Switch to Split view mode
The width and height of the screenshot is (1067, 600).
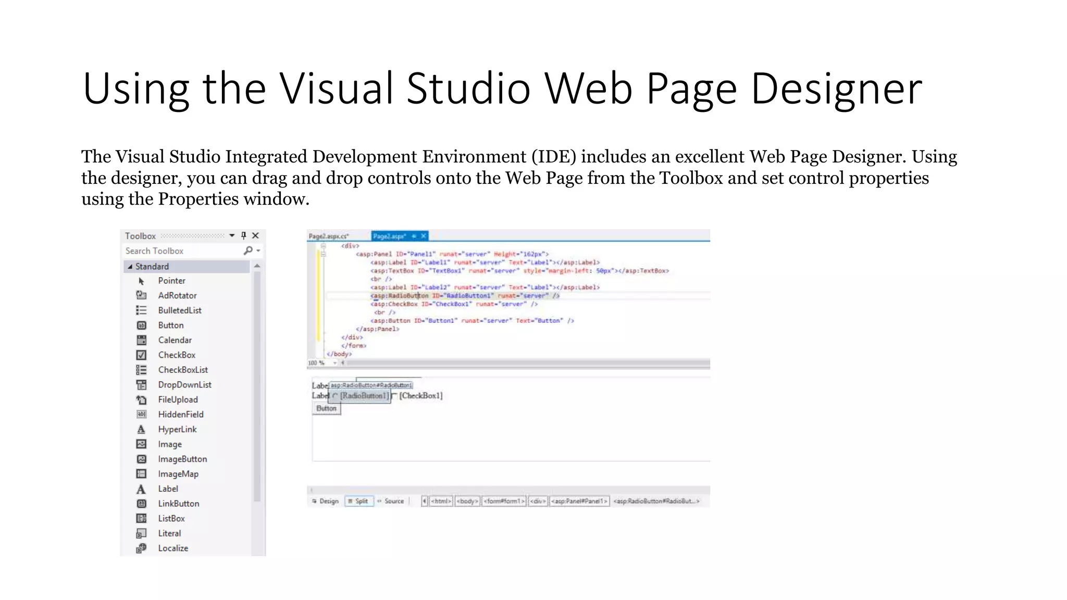[x=358, y=501]
